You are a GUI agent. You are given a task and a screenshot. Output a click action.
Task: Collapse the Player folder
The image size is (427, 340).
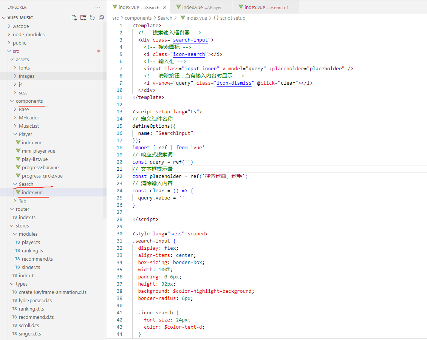click(x=25, y=134)
